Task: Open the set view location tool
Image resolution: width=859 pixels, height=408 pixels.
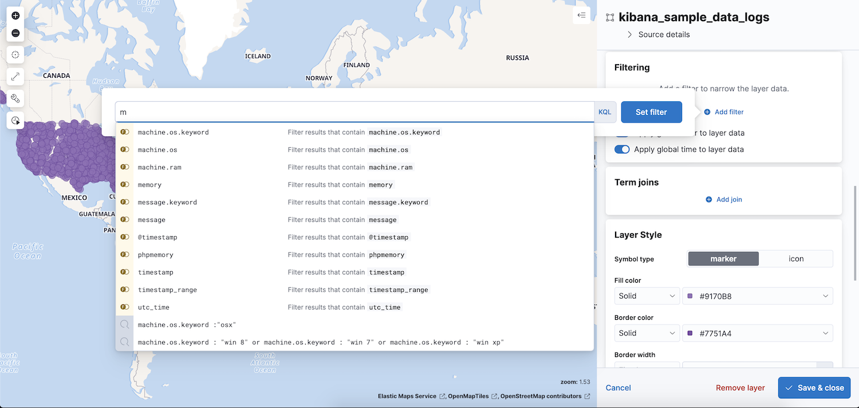Action: click(x=15, y=54)
